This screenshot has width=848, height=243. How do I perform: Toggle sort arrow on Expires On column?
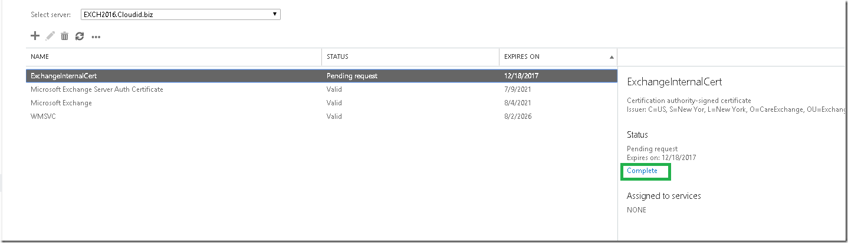coord(612,57)
